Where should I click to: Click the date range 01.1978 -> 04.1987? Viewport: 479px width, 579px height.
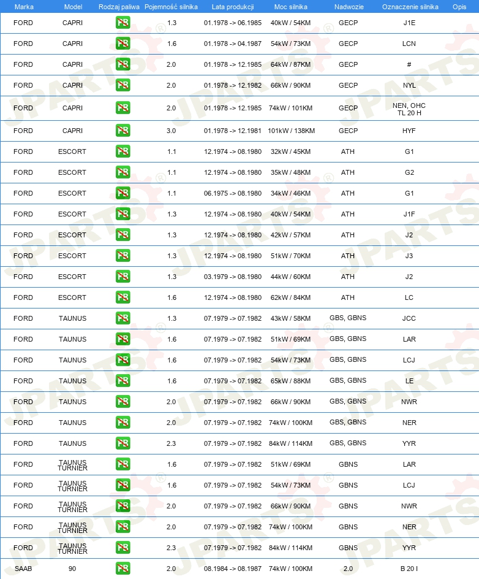click(233, 44)
